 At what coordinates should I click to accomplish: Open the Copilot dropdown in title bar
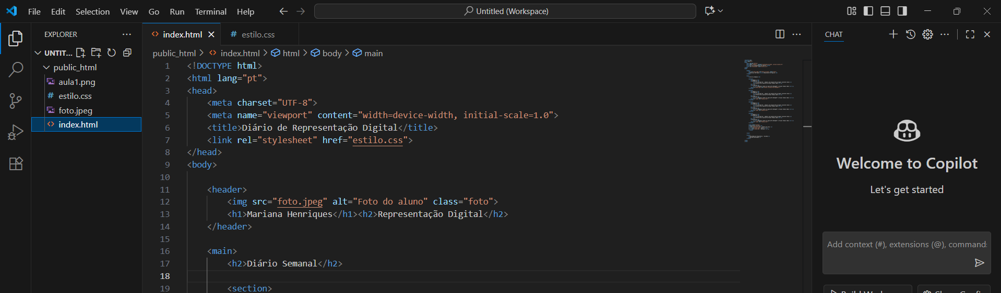point(714,11)
